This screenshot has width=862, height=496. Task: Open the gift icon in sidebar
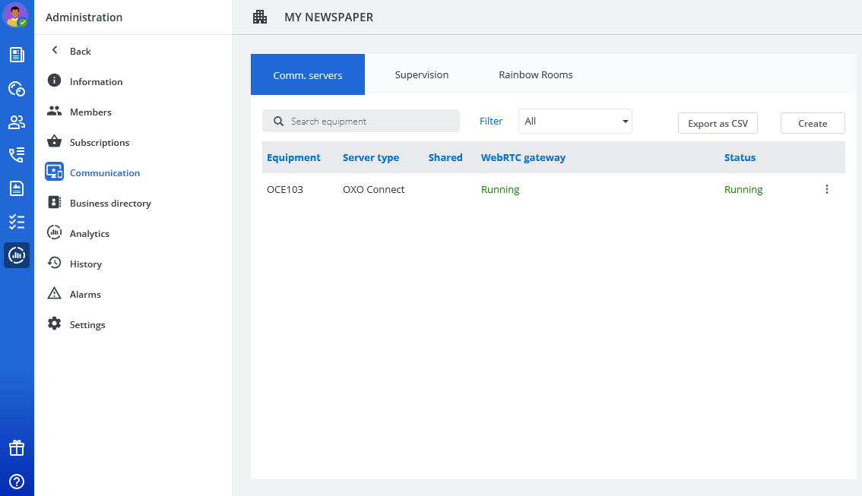(17, 448)
